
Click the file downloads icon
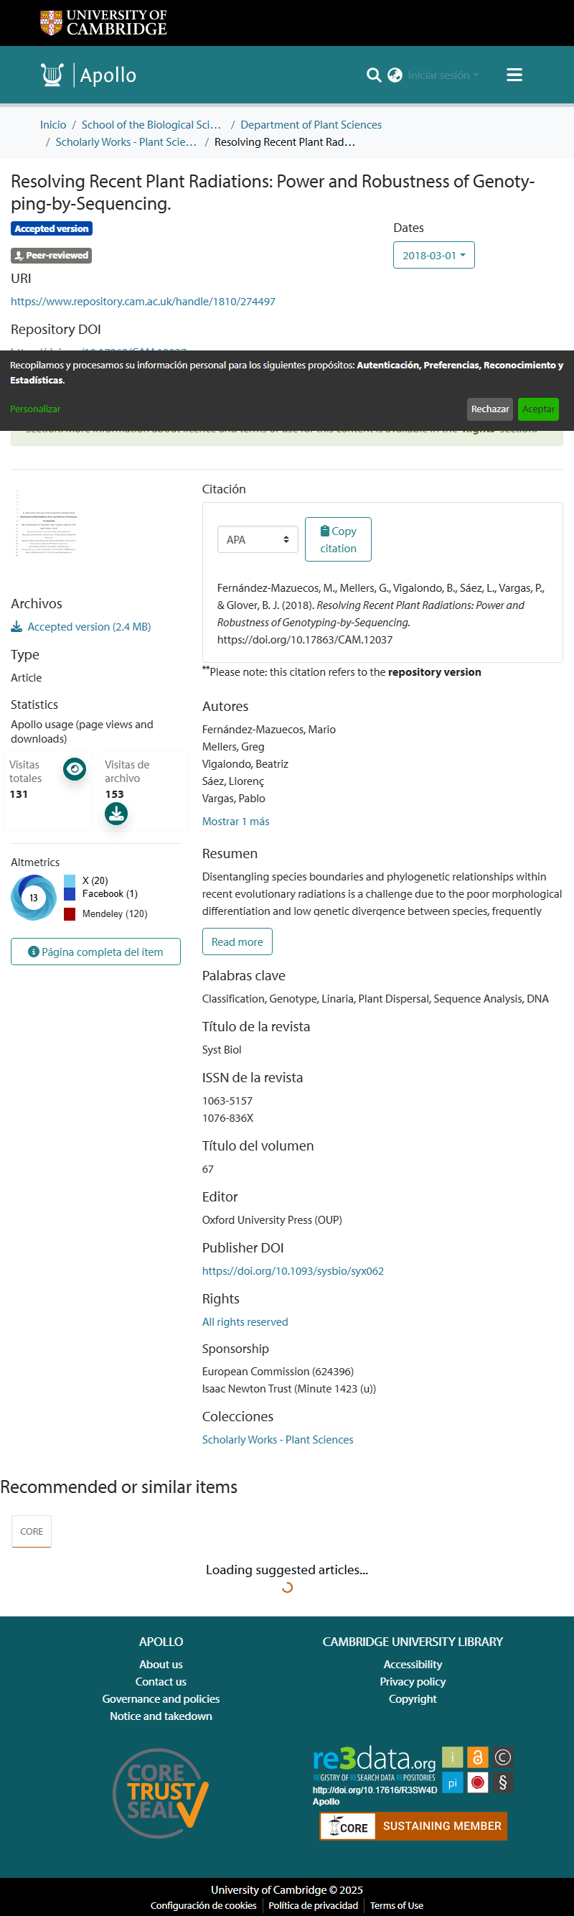tap(116, 814)
